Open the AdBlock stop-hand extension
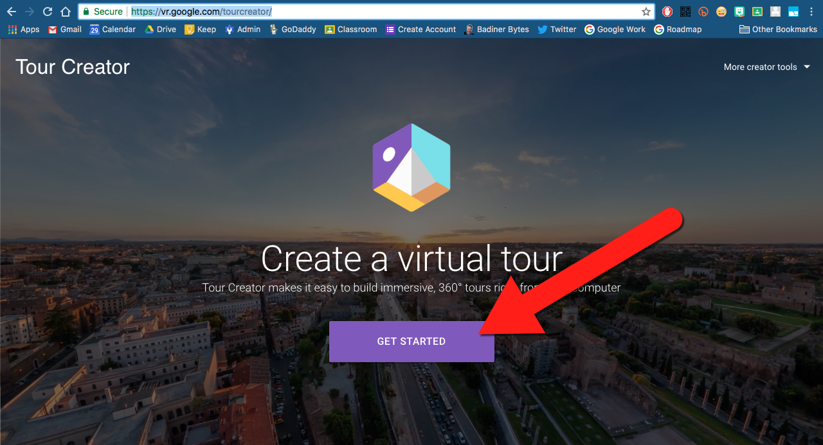This screenshot has width=823, height=445. click(667, 12)
